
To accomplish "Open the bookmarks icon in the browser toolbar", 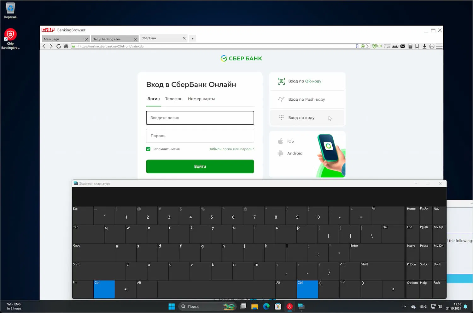I will [417, 46].
